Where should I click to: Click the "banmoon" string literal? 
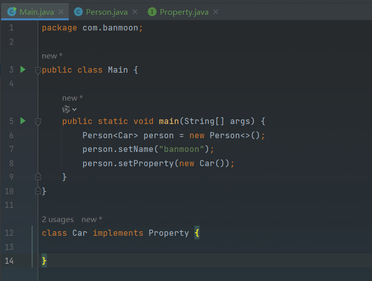click(x=182, y=149)
